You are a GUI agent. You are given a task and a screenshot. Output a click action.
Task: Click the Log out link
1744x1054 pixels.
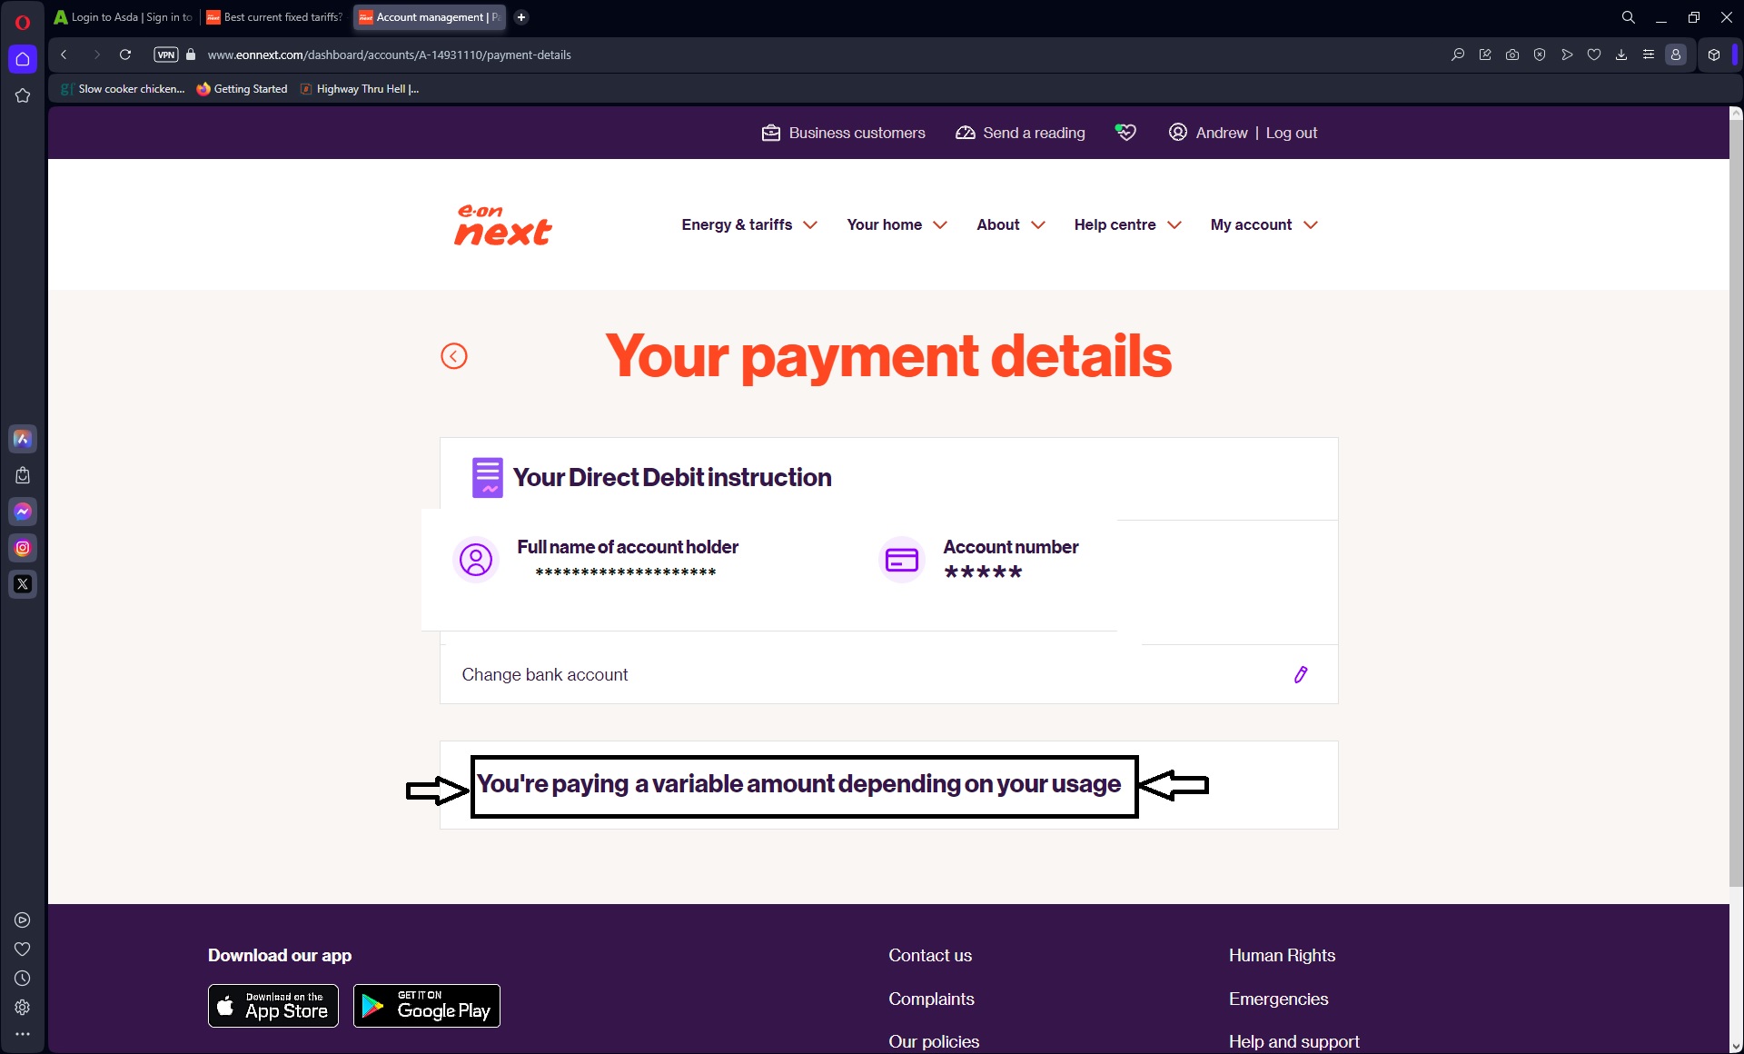[x=1292, y=132]
